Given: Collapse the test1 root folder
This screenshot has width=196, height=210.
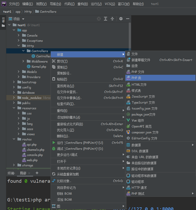Looking at the screenshot, I should pos(9,25).
